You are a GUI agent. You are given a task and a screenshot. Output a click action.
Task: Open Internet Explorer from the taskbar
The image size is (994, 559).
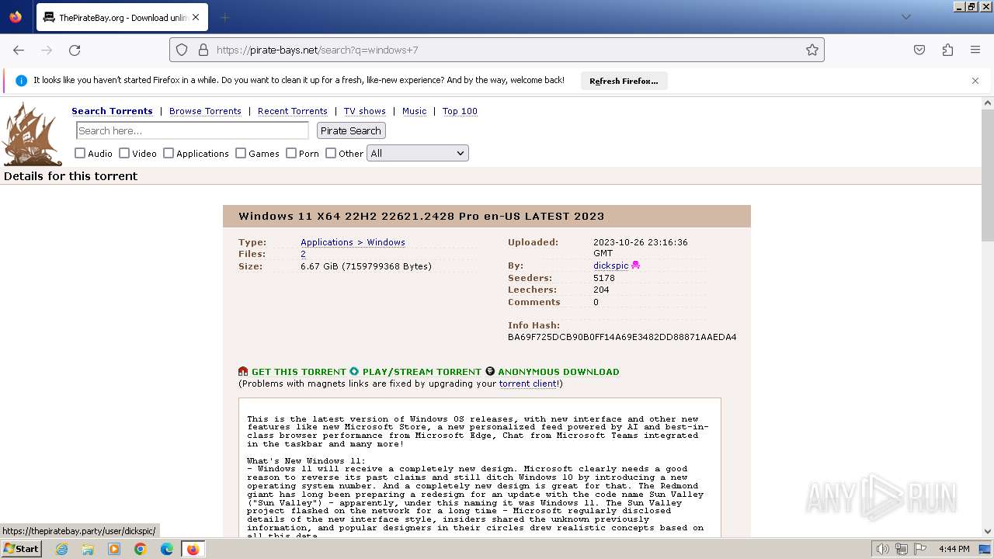62,549
